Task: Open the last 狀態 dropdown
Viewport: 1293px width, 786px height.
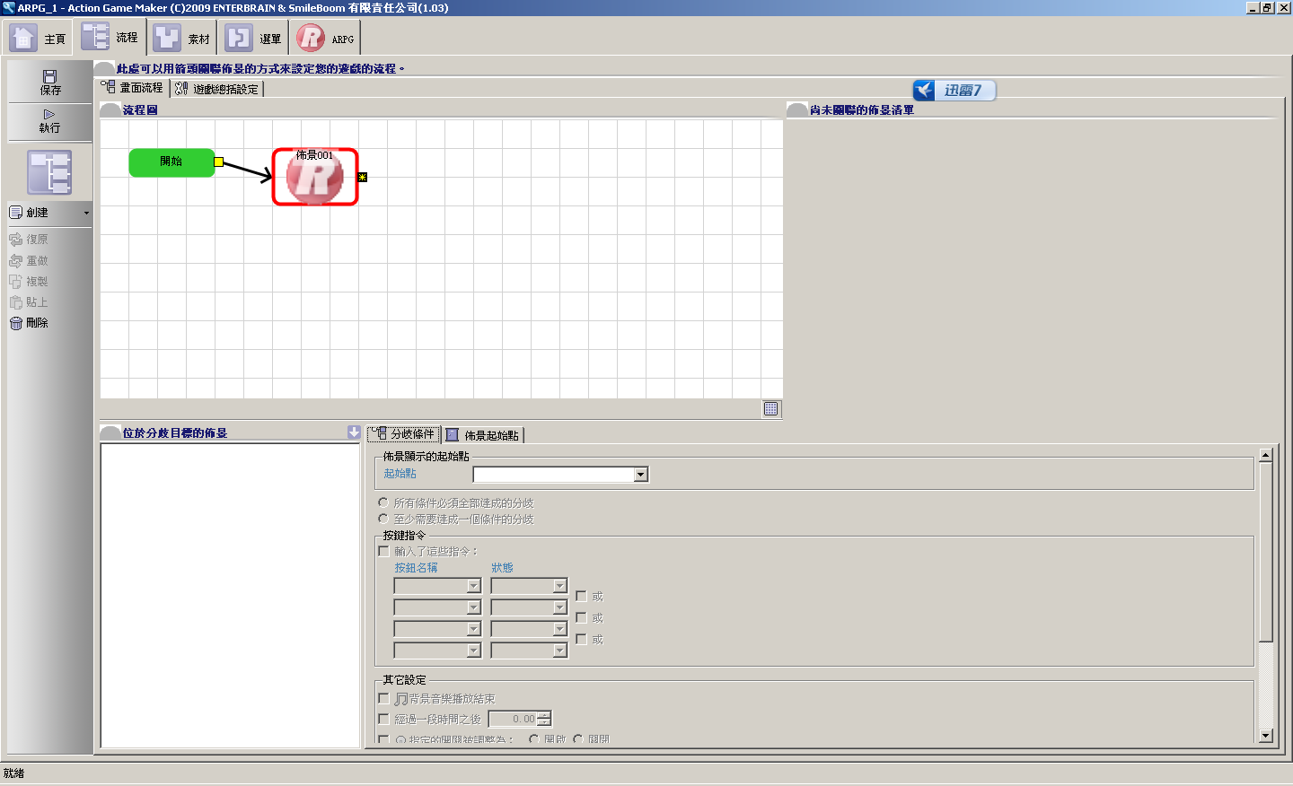Action: click(559, 651)
